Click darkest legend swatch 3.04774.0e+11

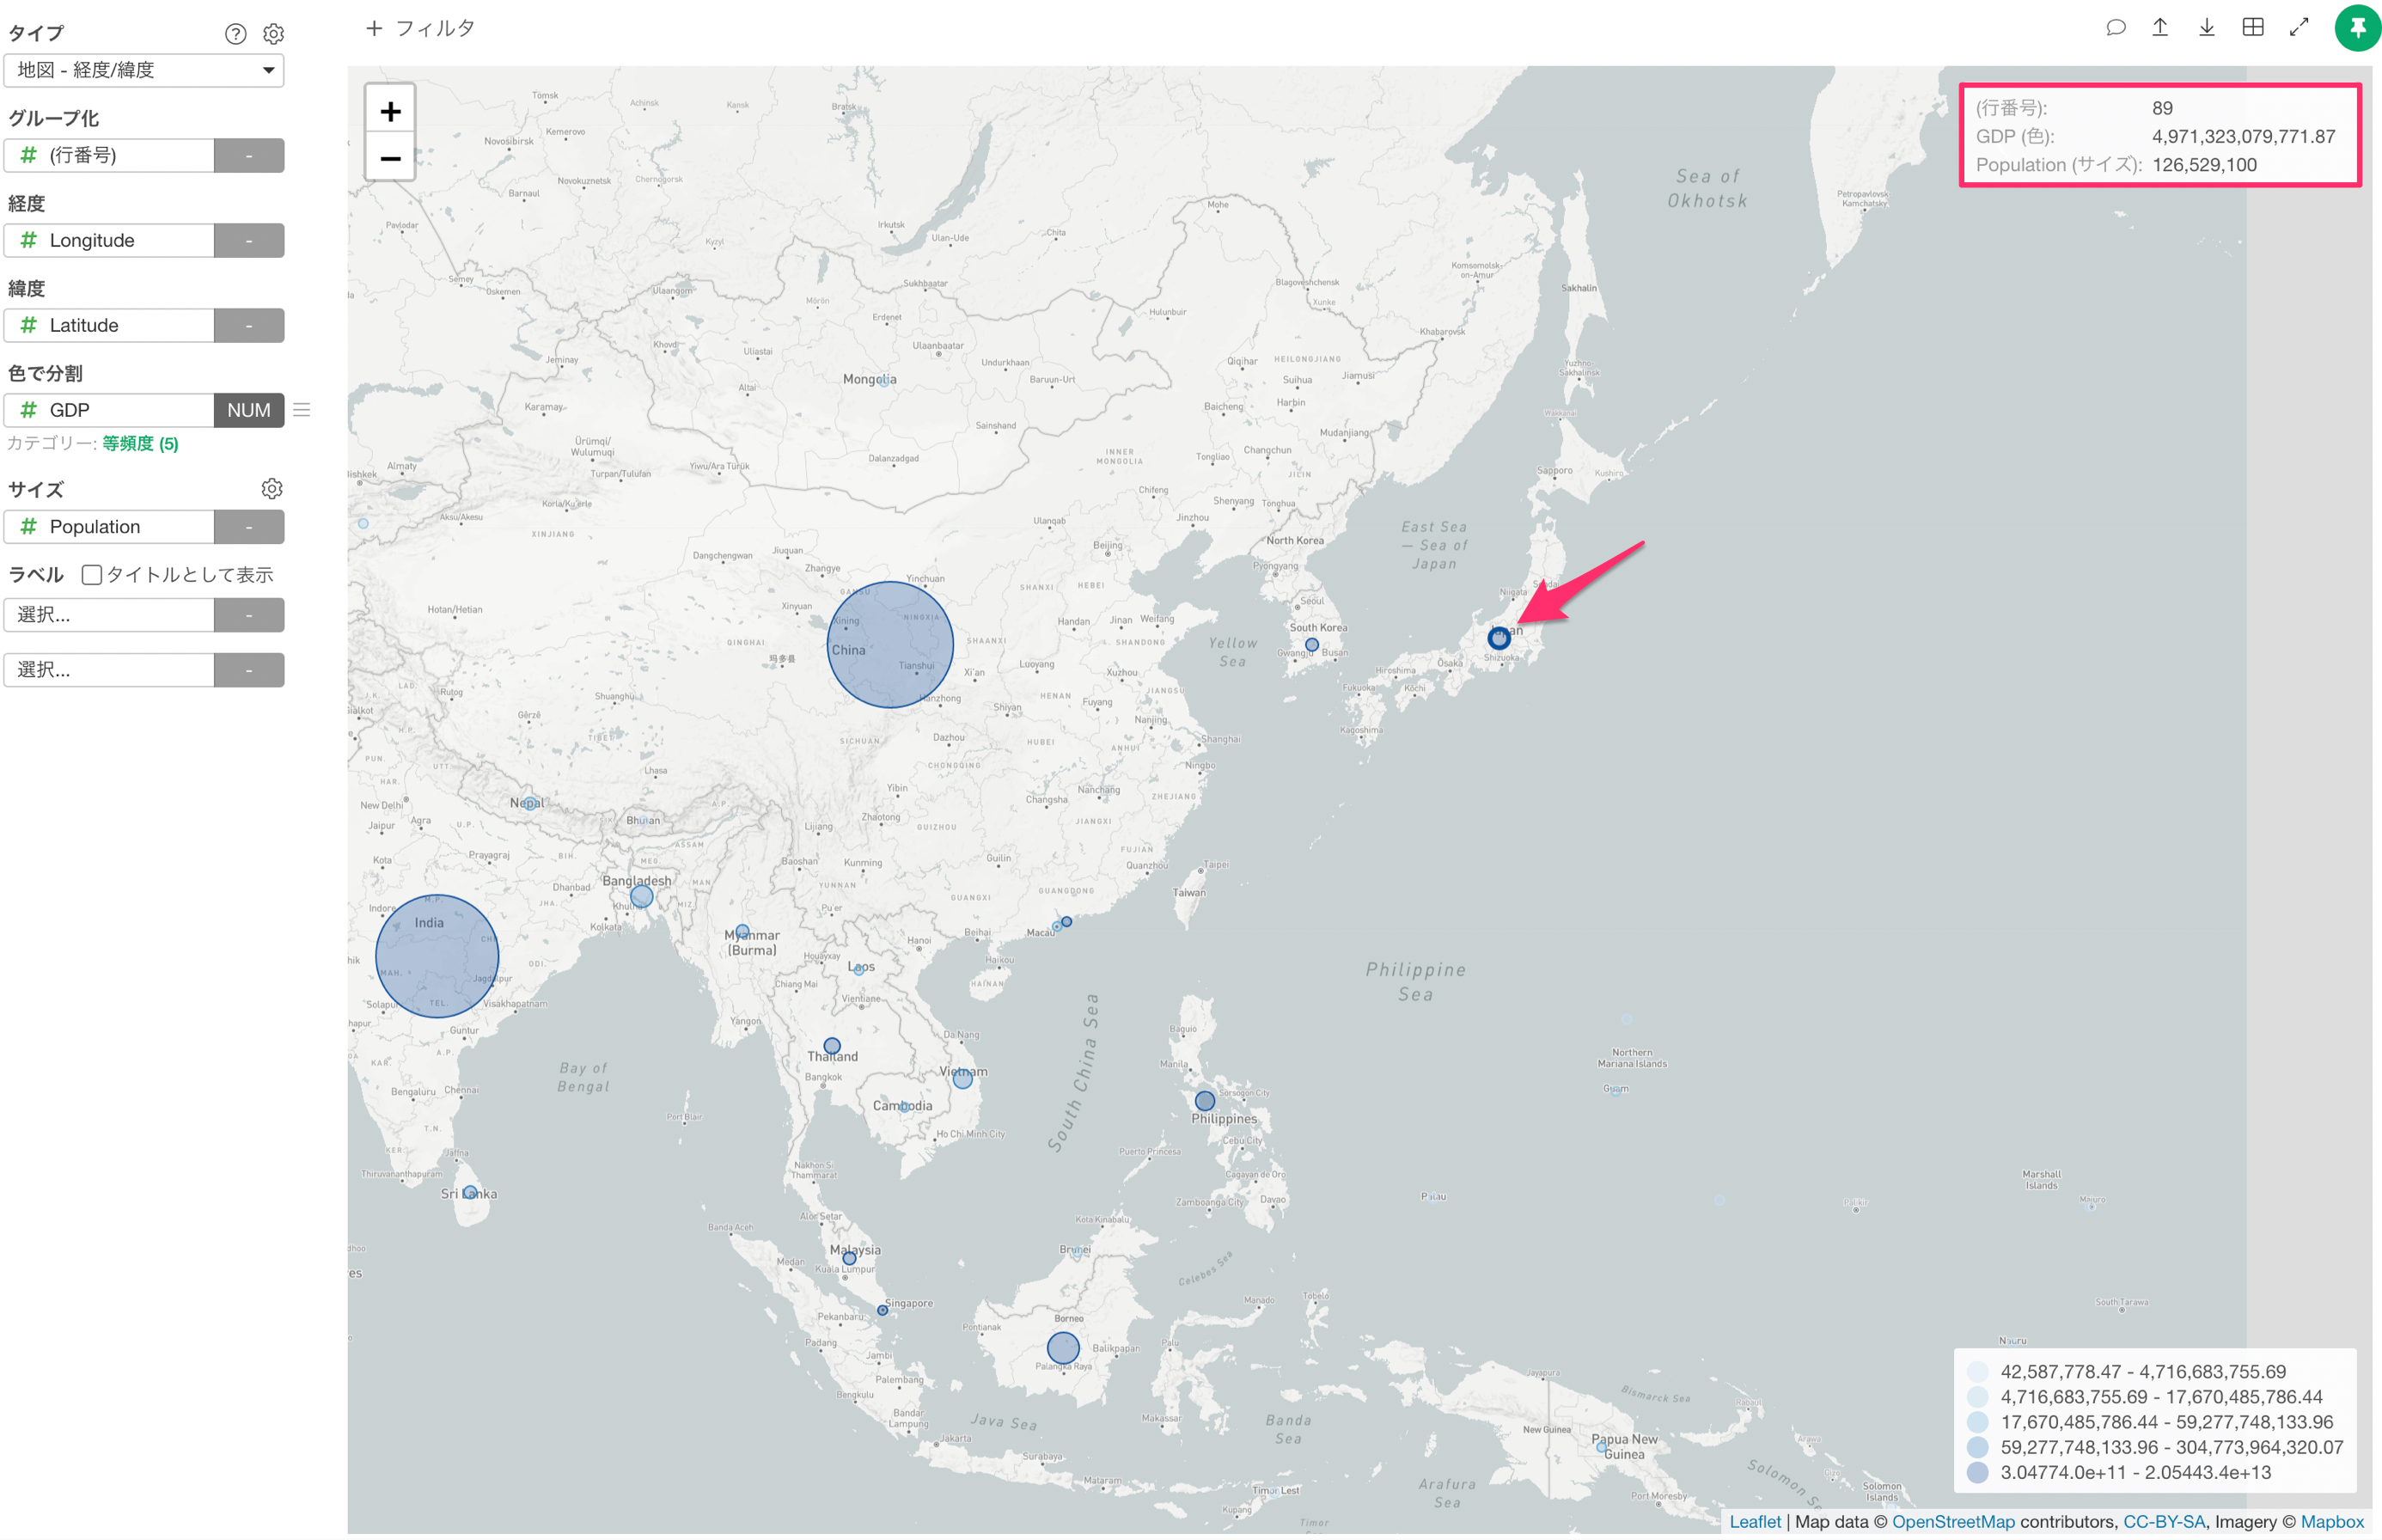coord(1977,1472)
